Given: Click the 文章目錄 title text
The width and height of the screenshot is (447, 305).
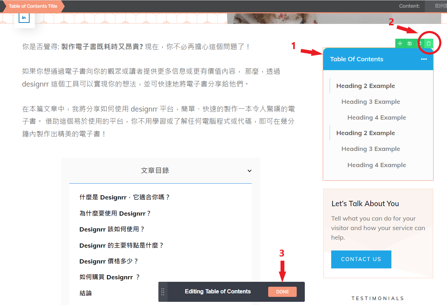Looking at the screenshot, I should click(155, 171).
